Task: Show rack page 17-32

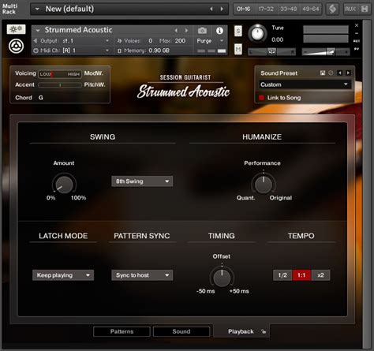Action: pos(266,9)
